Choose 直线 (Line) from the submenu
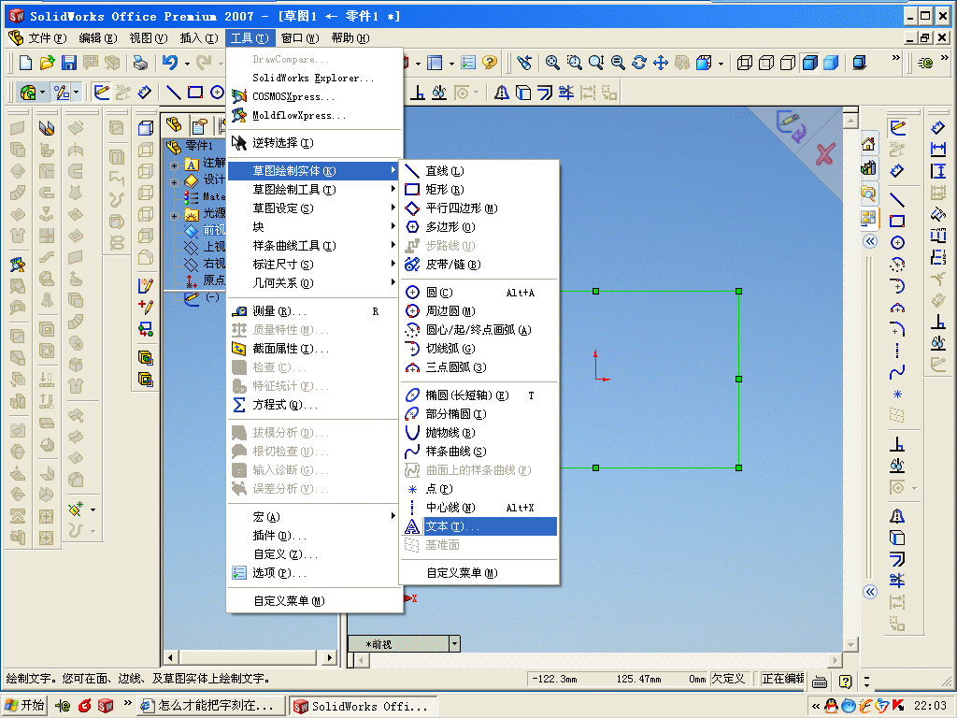This screenshot has width=957, height=718. 479,171
